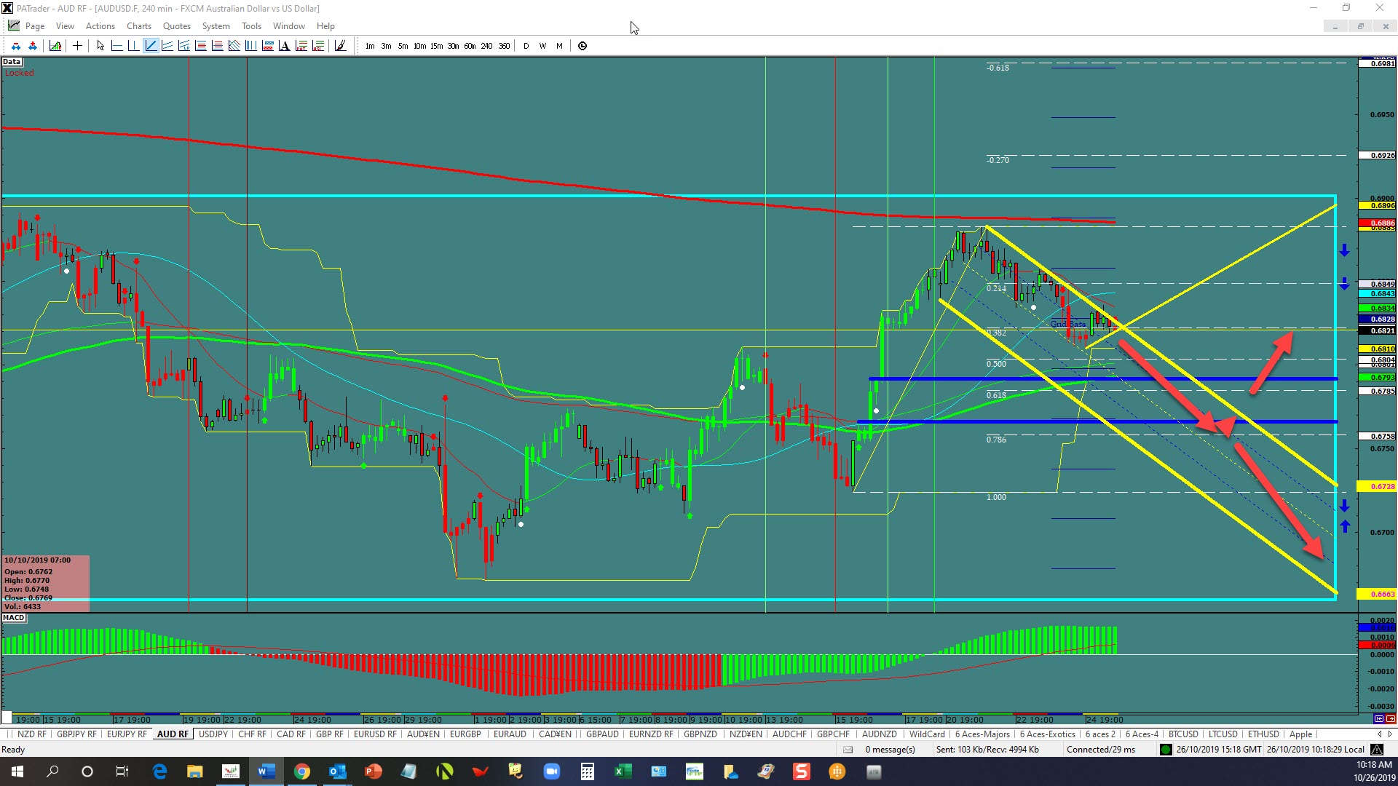Open the WildCard tab
1398x786 pixels.
pyautogui.click(x=927, y=734)
